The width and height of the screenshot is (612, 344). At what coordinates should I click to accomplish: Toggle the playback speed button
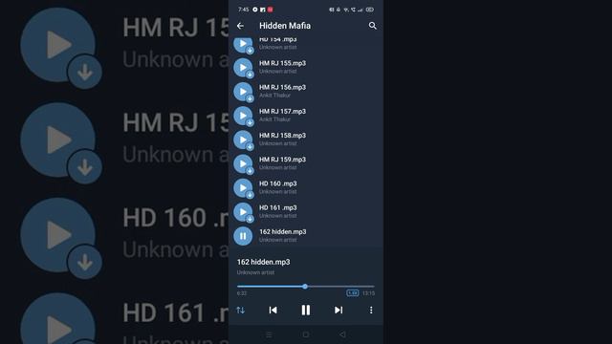tap(353, 293)
